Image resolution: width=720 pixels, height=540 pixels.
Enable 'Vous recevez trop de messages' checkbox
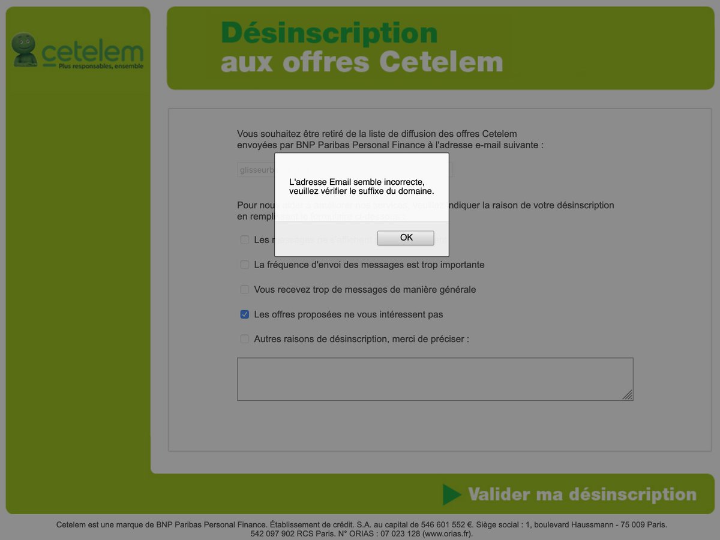tap(245, 290)
